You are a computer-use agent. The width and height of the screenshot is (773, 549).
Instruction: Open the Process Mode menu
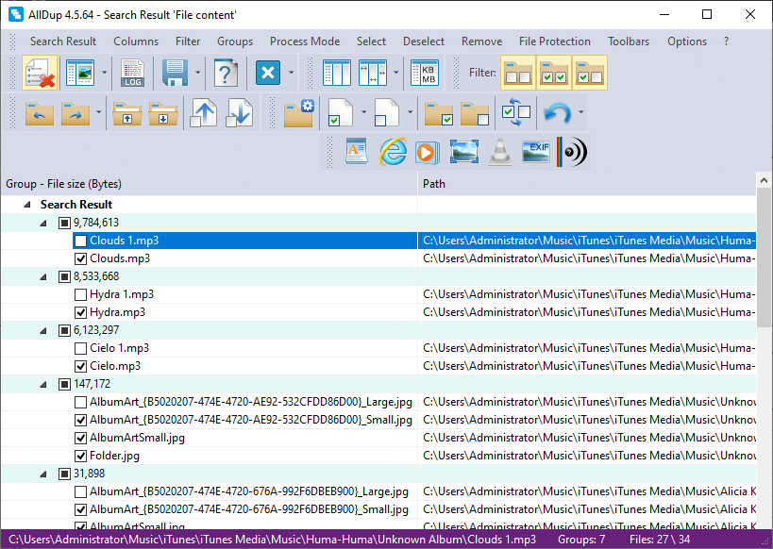[x=304, y=42]
